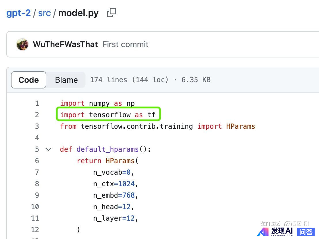This screenshot has height=239, width=319.
Task: Click the n_layer=12 parameter
Action: point(115,218)
